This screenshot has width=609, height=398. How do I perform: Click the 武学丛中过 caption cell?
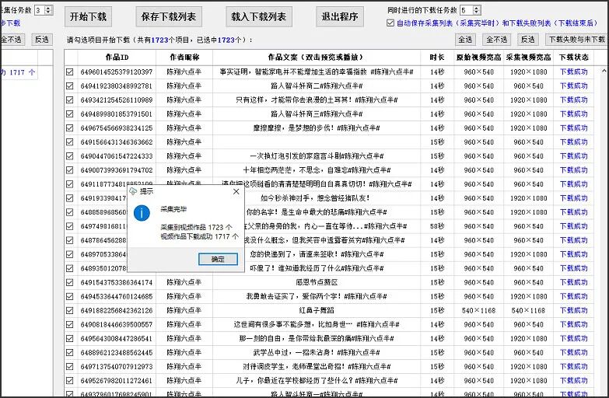[x=317, y=353]
